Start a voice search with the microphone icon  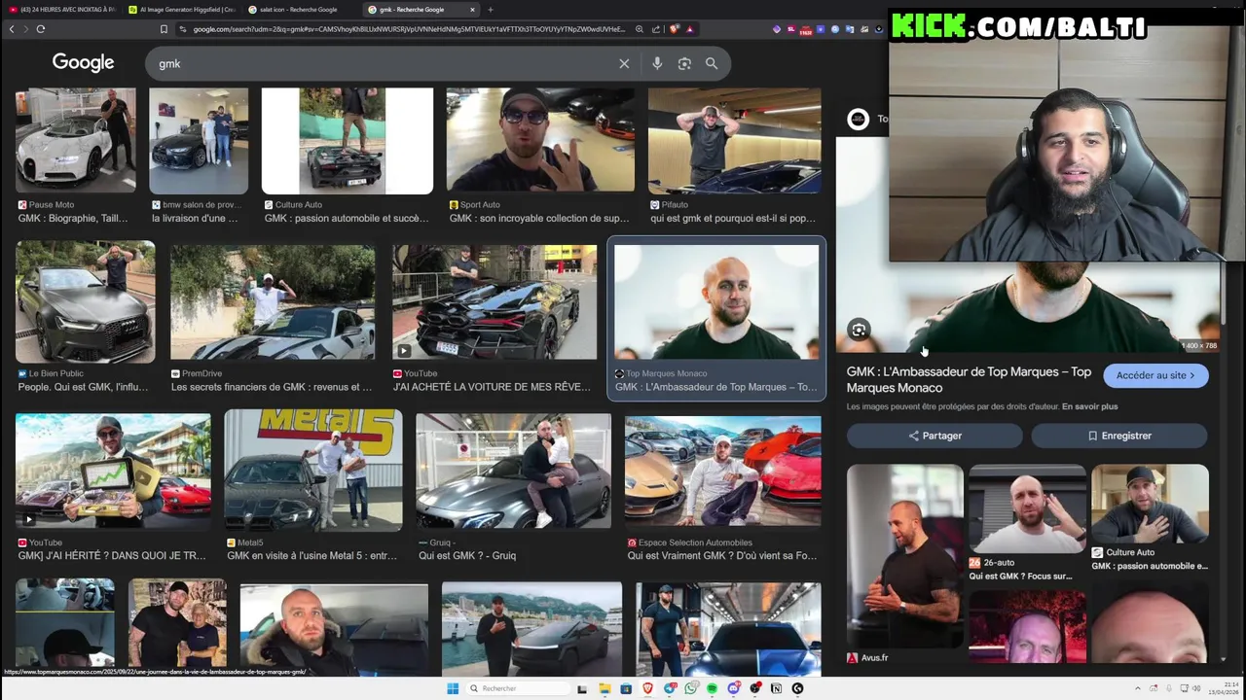pyautogui.click(x=657, y=63)
